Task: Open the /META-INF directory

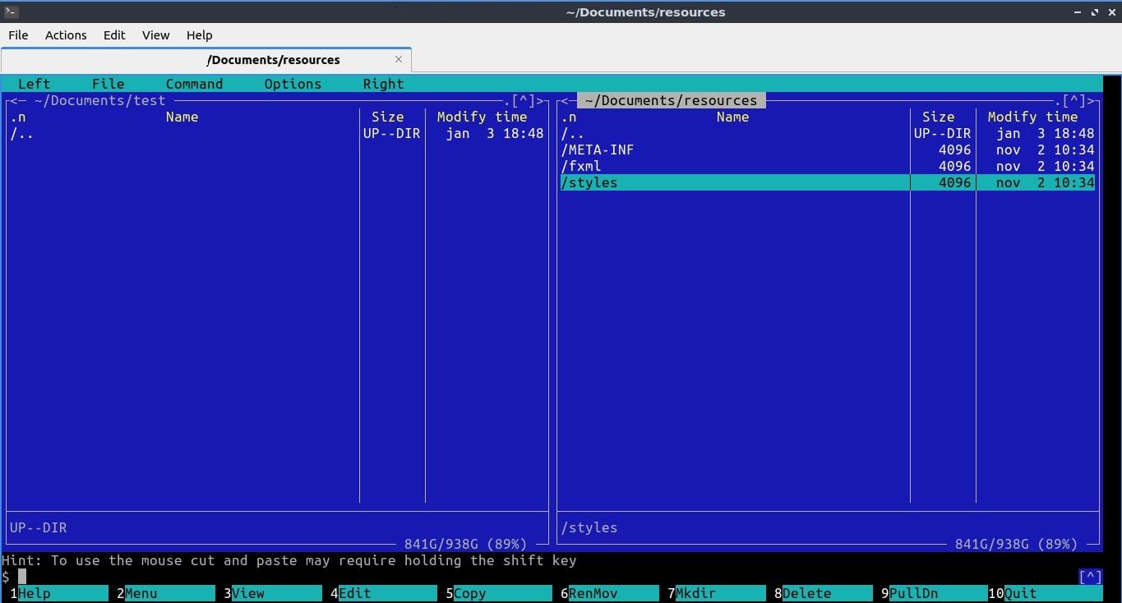Action: point(598,150)
